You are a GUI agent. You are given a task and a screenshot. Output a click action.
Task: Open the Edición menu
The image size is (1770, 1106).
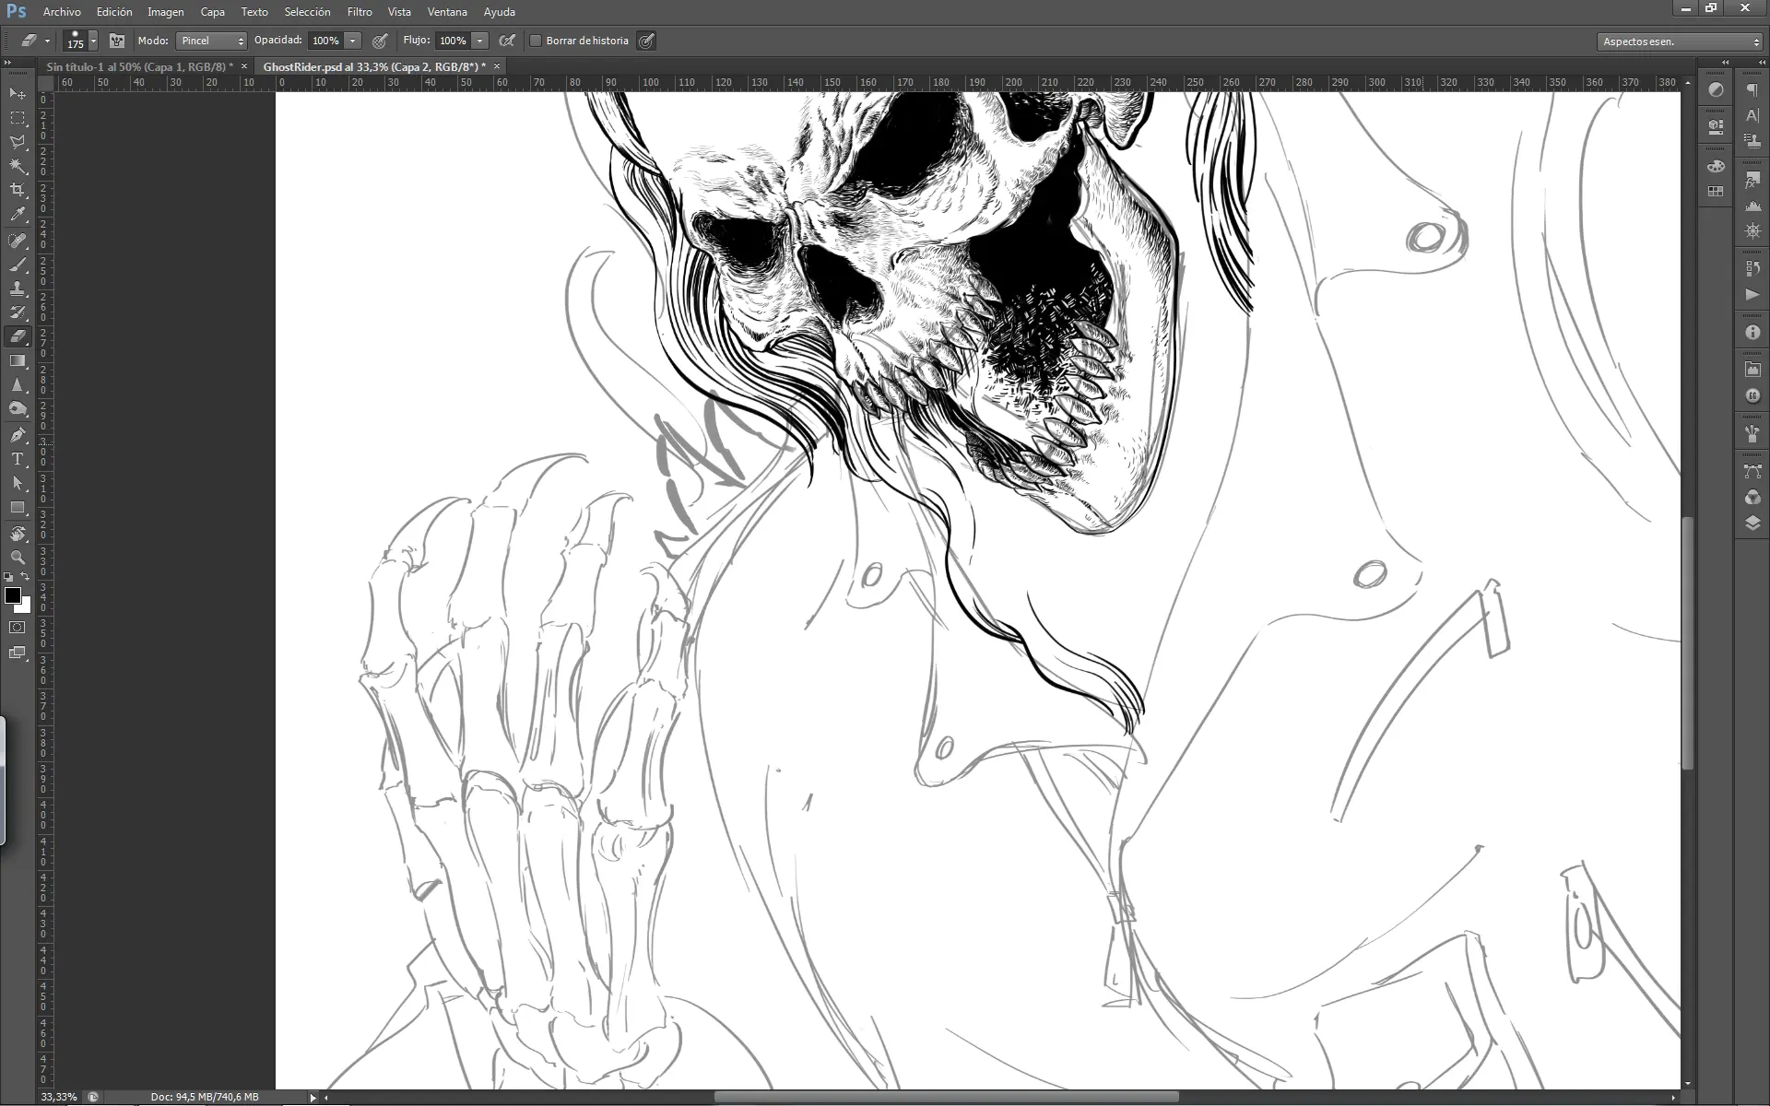click(114, 12)
